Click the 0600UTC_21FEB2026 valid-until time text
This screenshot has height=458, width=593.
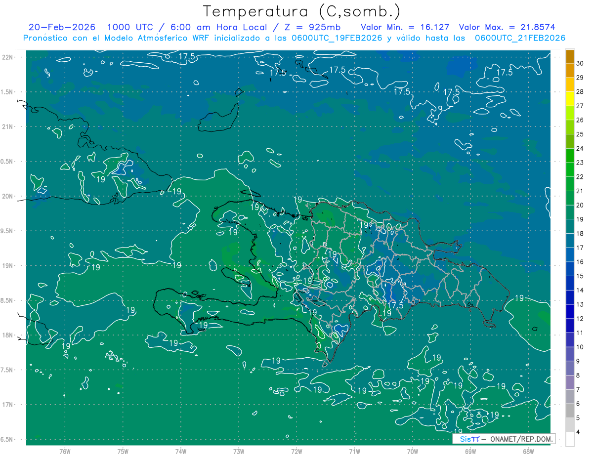click(x=520, y=38)
